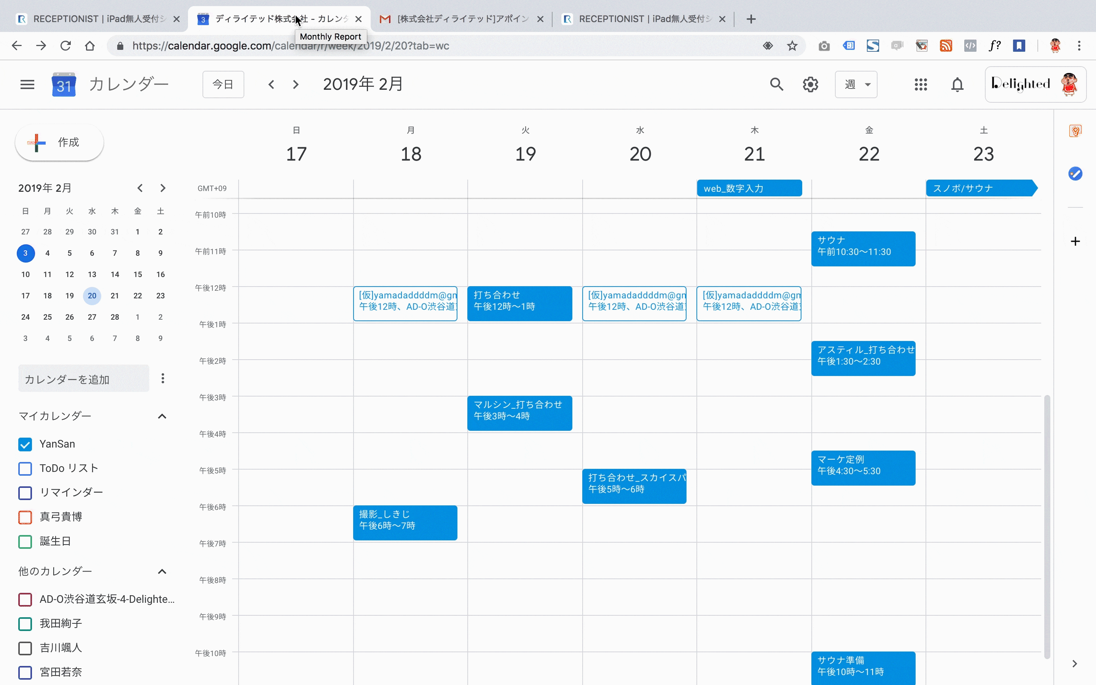This screenshot has height=685, width=1096.
Task: Bookmark page with star icon
Action: click(x=792, y=46)
